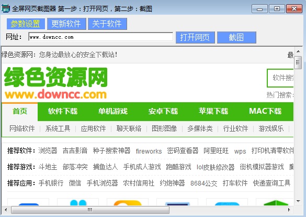Click the fireworks link

click(x=149, y=151)
